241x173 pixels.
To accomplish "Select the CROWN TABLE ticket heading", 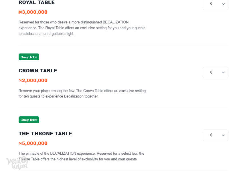I will [x=38, y=71].
